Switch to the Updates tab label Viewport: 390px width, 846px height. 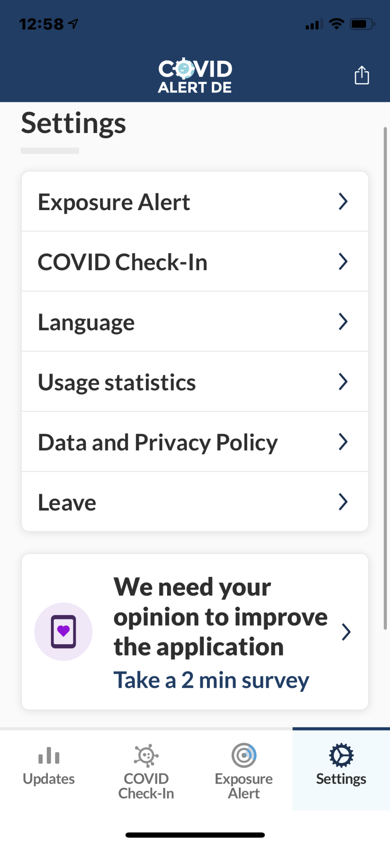(49, 779)
